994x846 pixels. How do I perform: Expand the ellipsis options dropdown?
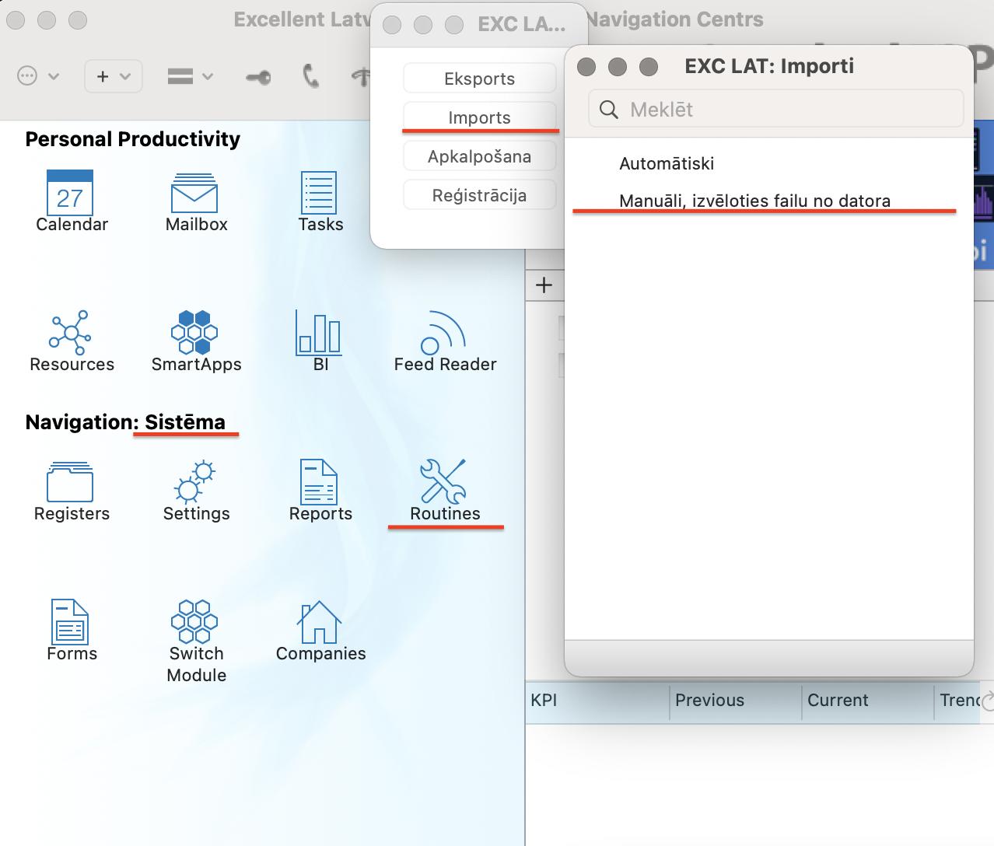[x=37, y=76]
